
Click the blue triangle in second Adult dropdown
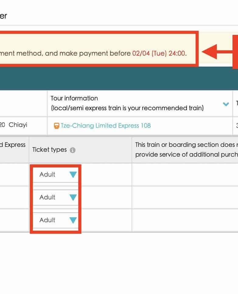click(x=73, y=198)
